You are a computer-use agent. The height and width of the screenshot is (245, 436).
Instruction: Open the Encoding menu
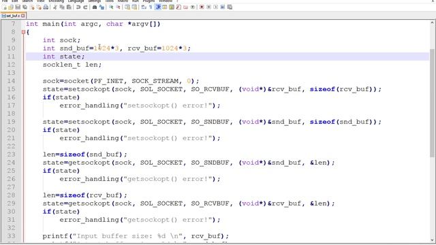pos(56,1)
